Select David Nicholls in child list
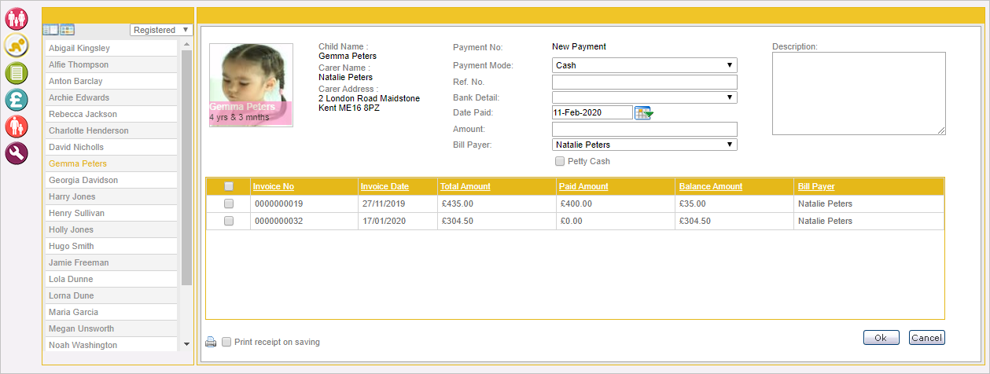This screenshot has height=374, width=990. (x=111, y=147)
